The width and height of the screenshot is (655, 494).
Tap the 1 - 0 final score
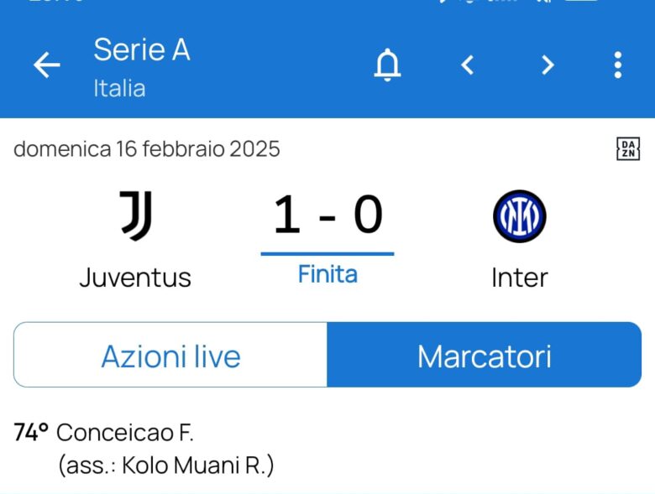[327, 215]
